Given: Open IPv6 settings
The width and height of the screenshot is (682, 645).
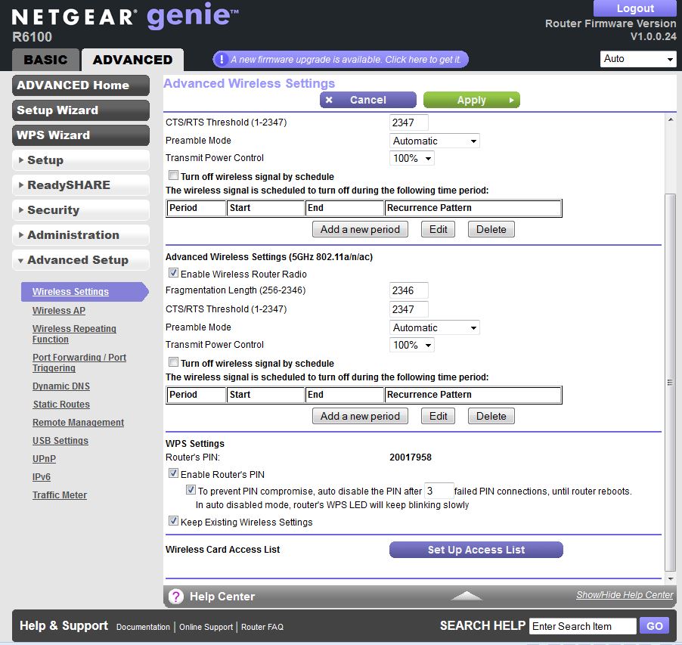Looking at the screenshot, I should 42,477.
